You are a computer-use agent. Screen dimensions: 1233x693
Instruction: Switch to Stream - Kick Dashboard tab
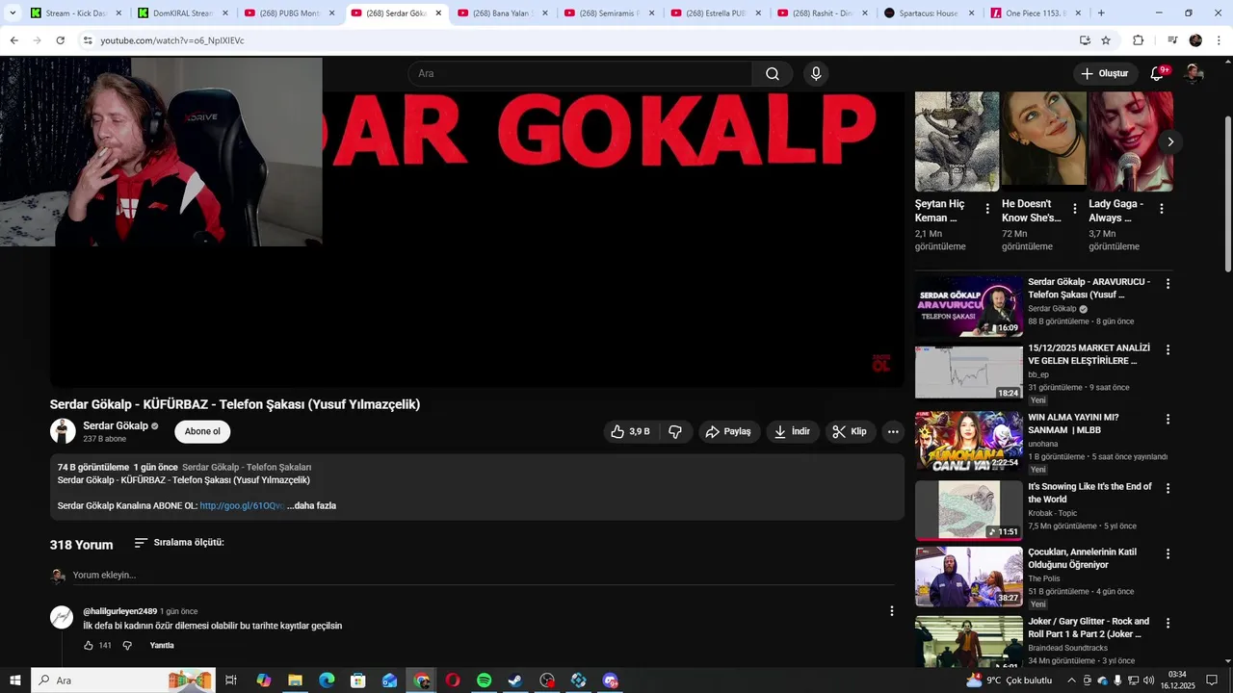[75, 13]
